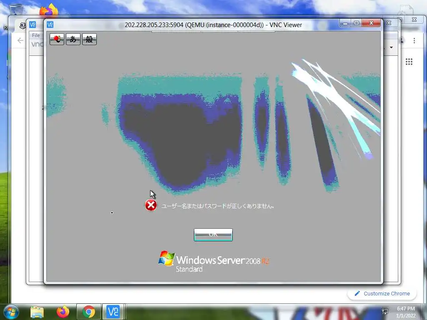
Task: Launch Firefox from the taskbar
Action: [x=63, y=312]
